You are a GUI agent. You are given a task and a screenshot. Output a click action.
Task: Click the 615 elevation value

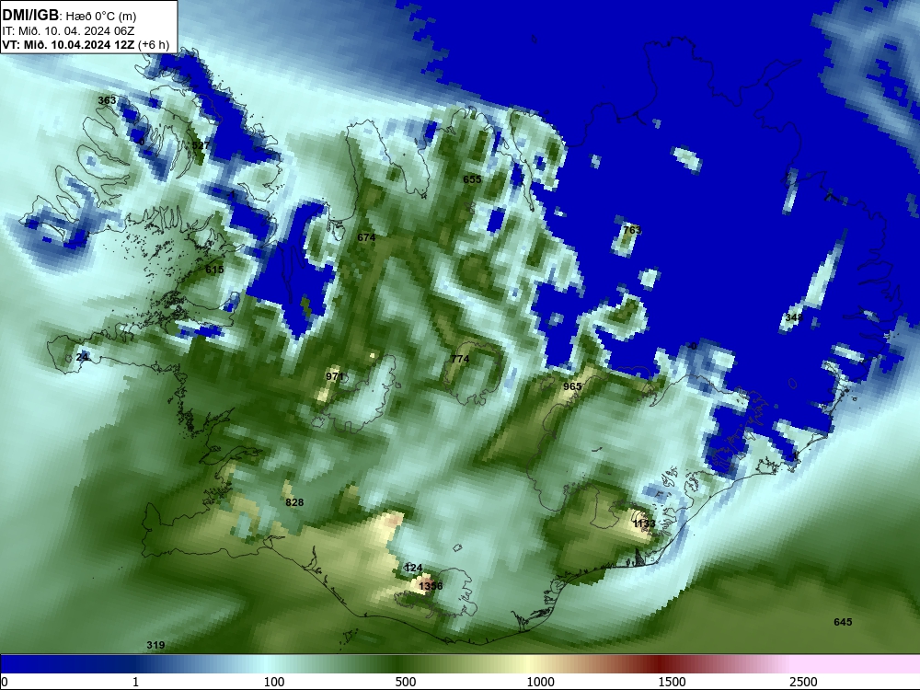pyautogui.click(x=214, y=270)
